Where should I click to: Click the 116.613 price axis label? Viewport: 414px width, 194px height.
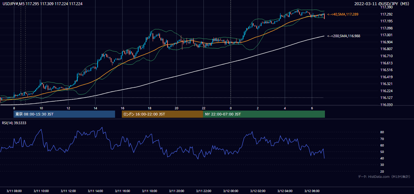pyautogui.click(x=386, y=63)
